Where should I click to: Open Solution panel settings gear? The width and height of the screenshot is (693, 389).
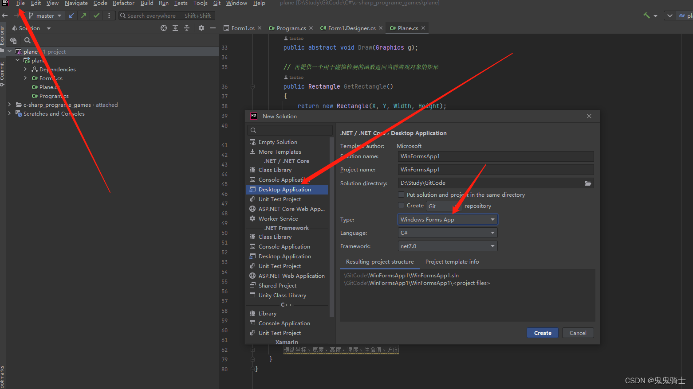coord(201,28)
